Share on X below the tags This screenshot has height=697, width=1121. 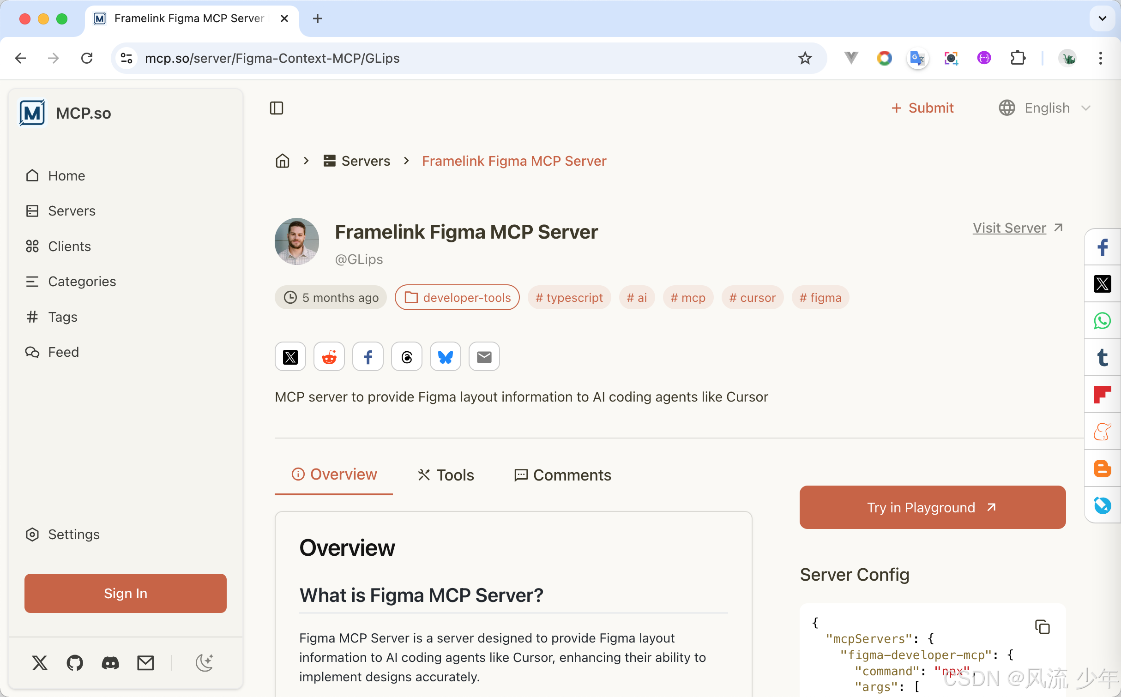[290, 357]
